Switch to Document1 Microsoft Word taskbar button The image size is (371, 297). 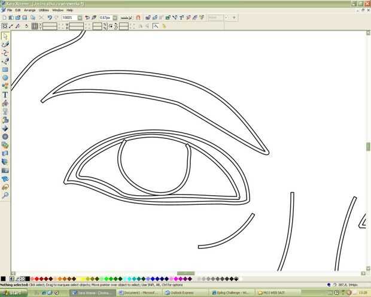coord(139,293)
